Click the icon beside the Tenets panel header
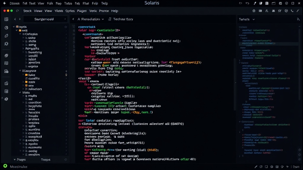This screenshot has width=303, height=170. click(x=298, y=19)
